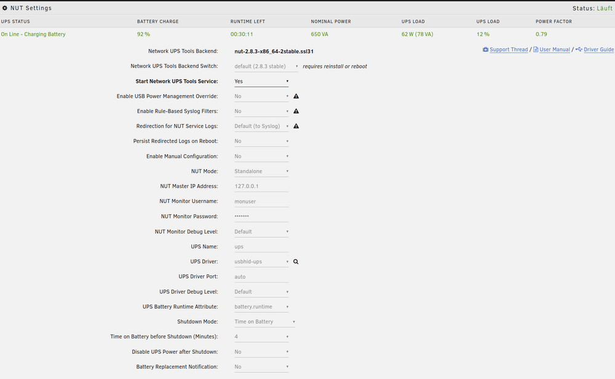Click the NUT Settings heading text
The image size is (615, 379).
click(31, 8)
